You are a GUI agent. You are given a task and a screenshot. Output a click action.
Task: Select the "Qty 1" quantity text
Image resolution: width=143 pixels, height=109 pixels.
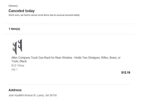tap(14, 70)
